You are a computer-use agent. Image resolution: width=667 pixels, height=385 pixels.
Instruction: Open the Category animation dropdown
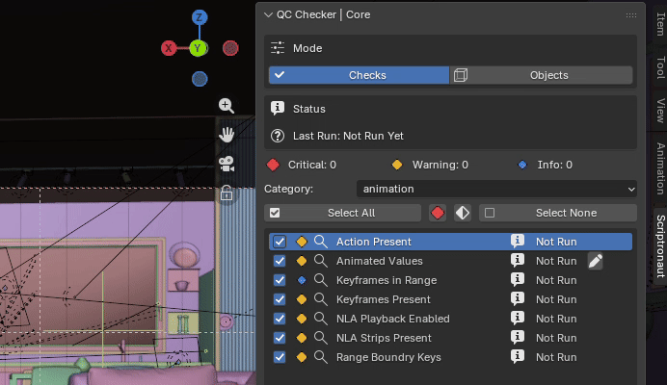pos(496,189)
